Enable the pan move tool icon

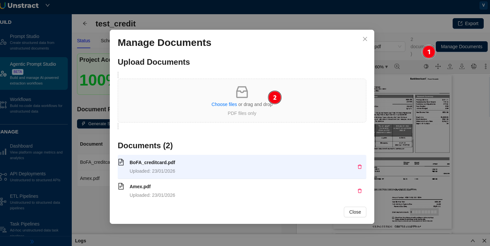tap(438, 66)
